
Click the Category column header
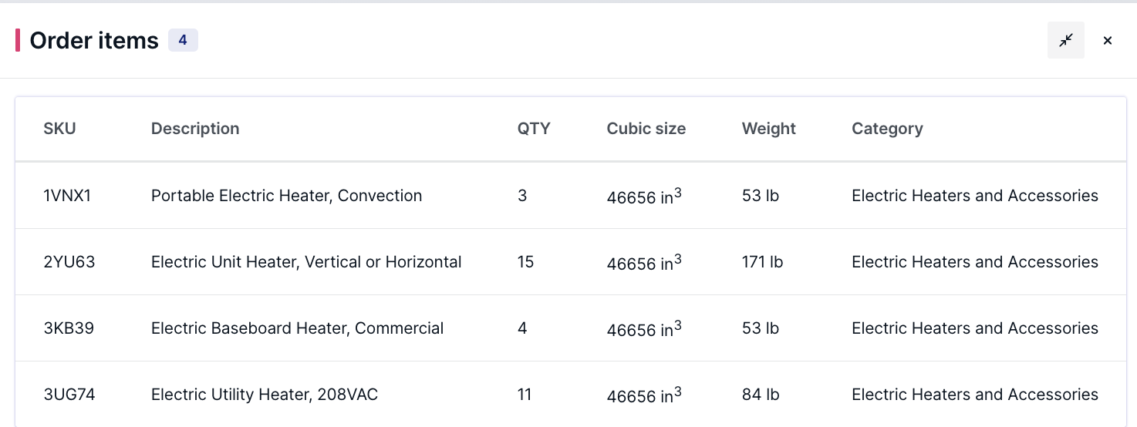pyautogui.click(x=887, y=129)
